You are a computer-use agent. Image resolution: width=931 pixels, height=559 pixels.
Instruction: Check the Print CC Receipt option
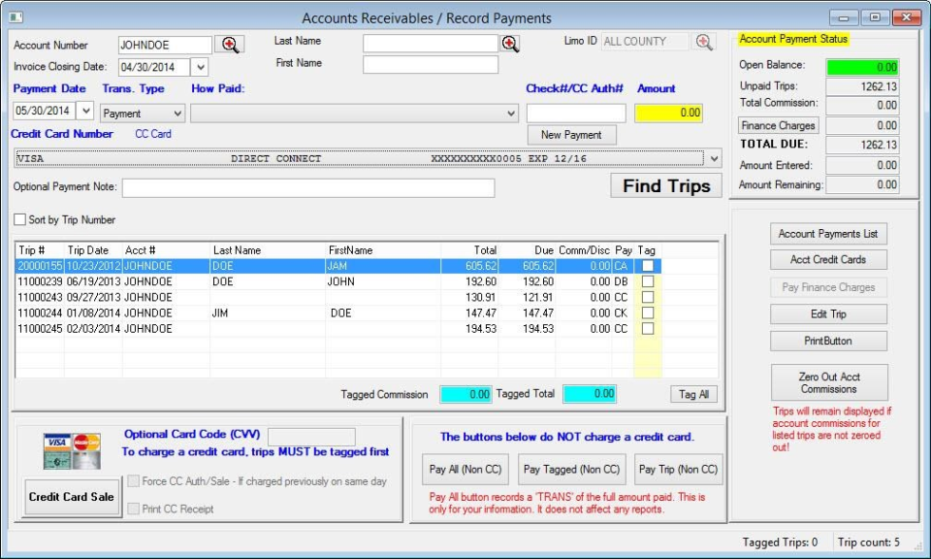tap(134, 507)
